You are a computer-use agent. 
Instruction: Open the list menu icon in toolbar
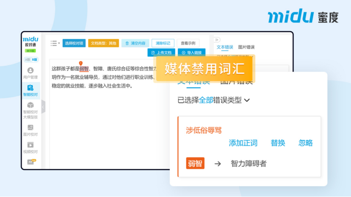tap(55, 43)
